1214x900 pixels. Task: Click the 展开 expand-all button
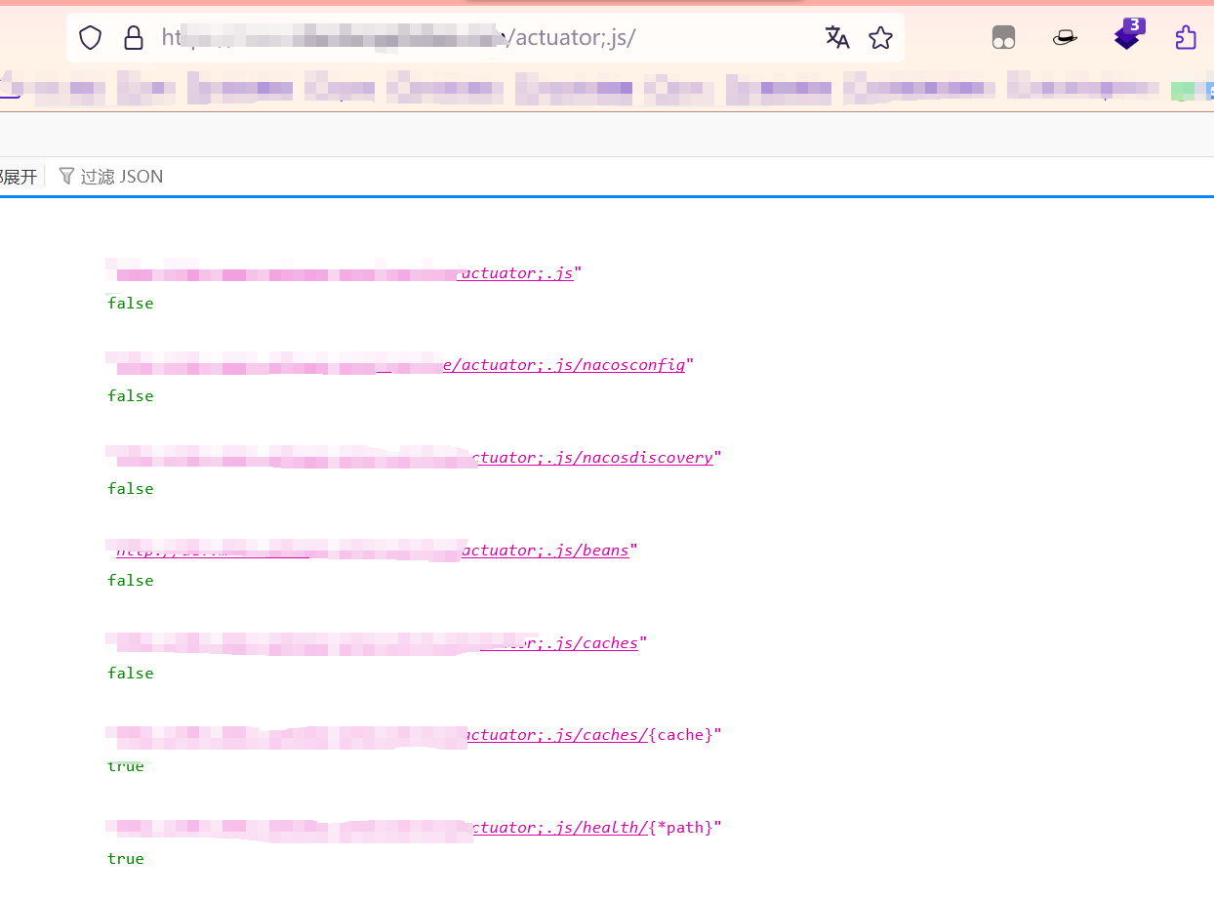pyautogui.click(x=18, y=177)
